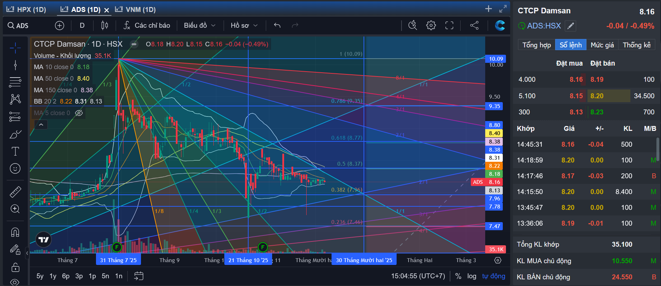The width and height of the screenshot is (661, 286).
Task: Click the second earnings F marker
Action: point(263,247)
